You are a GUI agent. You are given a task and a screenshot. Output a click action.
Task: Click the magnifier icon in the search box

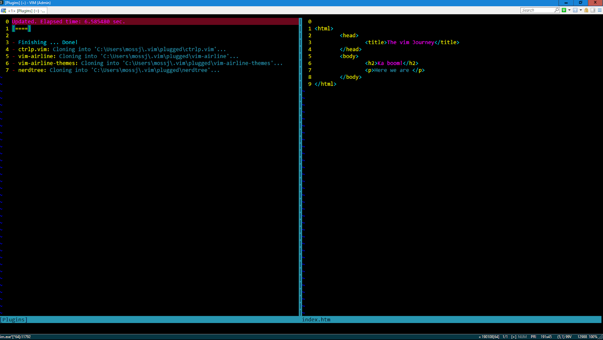tap(557, 10)
